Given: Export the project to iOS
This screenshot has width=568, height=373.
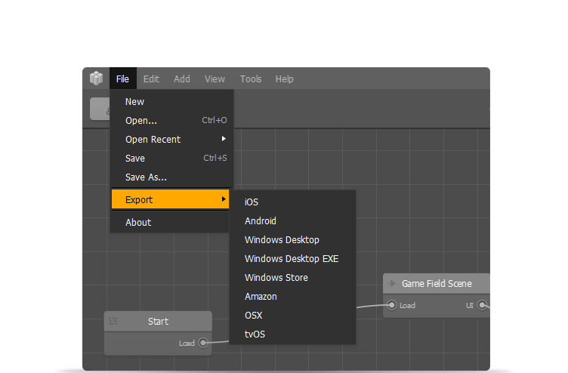Looking at the screenshot, I should pyautogui.click(x=293, y=202).
